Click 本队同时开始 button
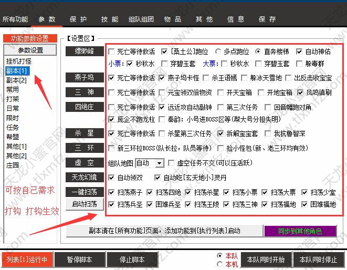The image size is (347, 270). (266, 259)
